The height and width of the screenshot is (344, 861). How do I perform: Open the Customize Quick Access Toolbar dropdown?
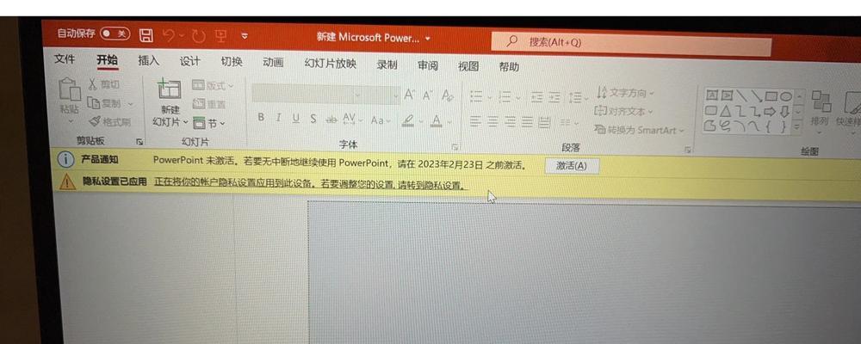[245, 37]
